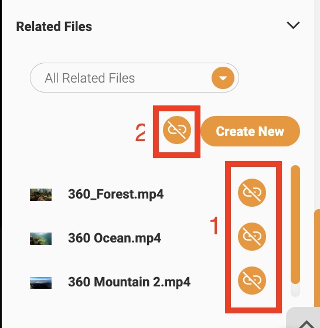Collapse the Related Files section chevron
The width and height of the screenshot is (320, 328).
click(x=293, y=25)
